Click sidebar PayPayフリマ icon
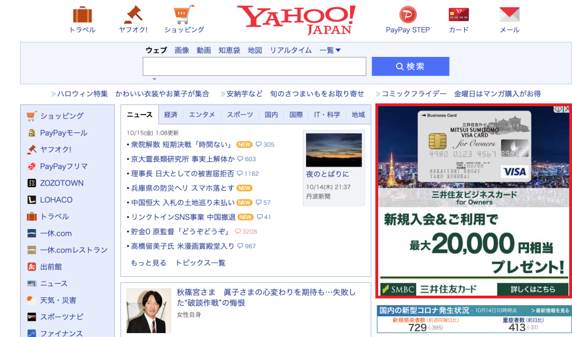572x337 pixels. 32,166
